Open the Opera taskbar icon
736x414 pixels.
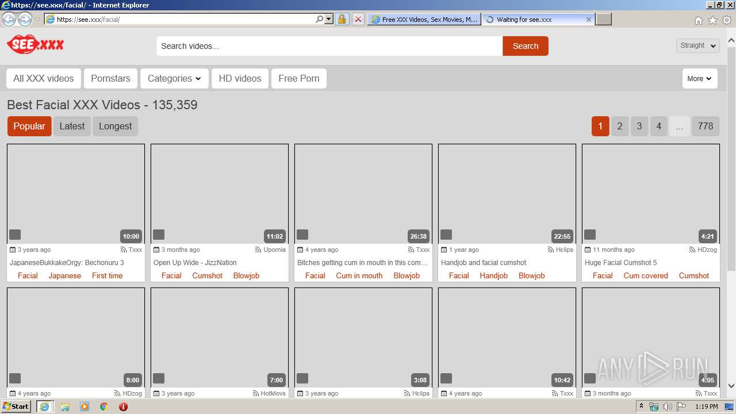click(123, 407)
